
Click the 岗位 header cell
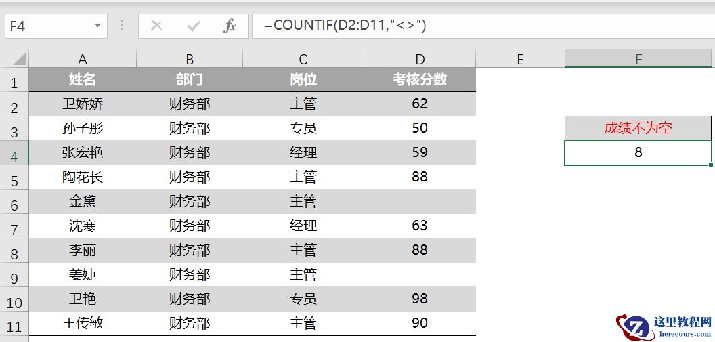303,79
